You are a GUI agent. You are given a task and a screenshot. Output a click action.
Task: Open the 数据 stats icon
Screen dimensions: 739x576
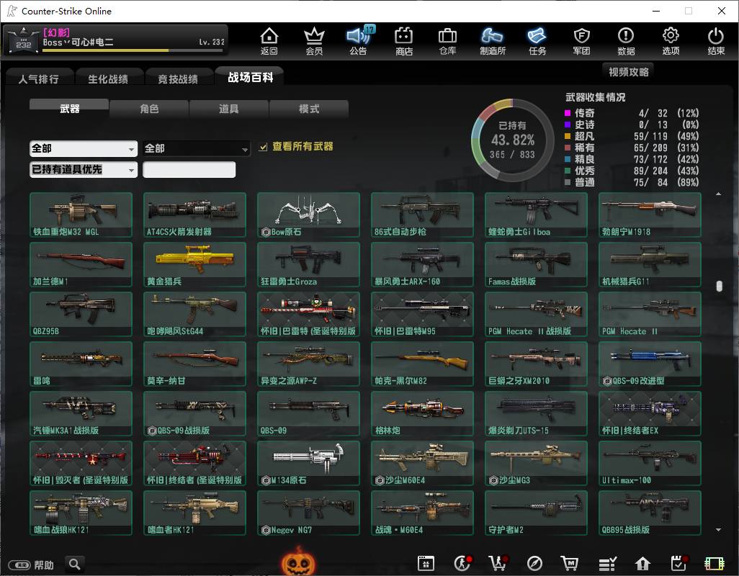tap(626, 36)
